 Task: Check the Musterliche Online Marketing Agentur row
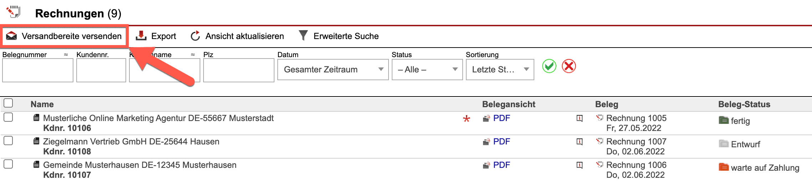point(8,117)
